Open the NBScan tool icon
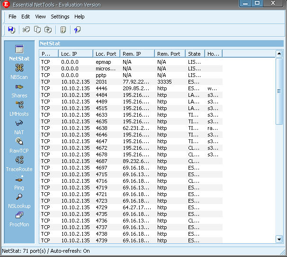287x257 pixels. [x=19, y=68]
